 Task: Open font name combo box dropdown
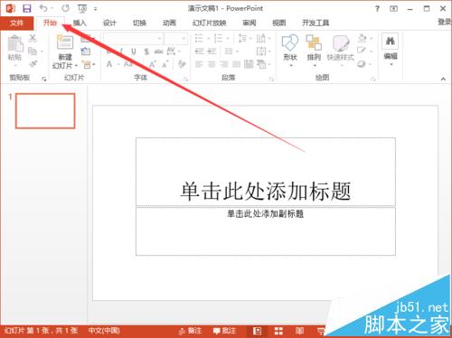159,38
